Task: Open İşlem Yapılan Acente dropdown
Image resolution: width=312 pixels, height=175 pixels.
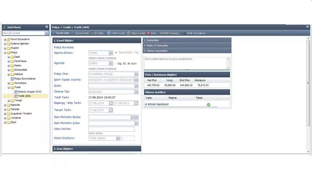Action: point(136,80)
